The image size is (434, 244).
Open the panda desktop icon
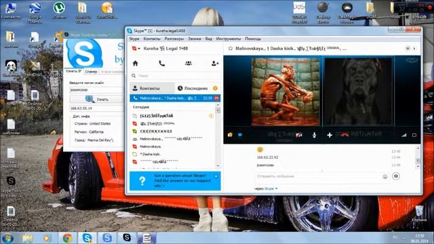click(11, 68)
